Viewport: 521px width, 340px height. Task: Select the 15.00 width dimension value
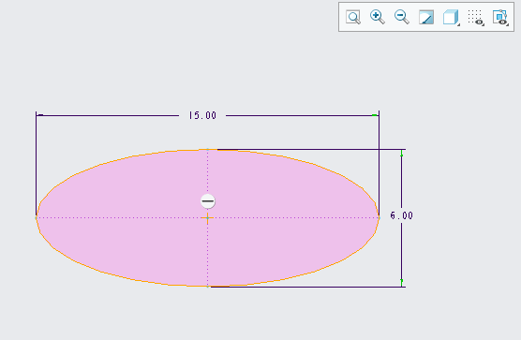202,115
